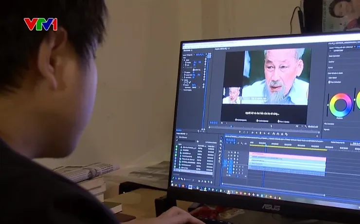Select the Slip tool
The image size is (360, 224).
pyautogui.click(x=220, y=151)
